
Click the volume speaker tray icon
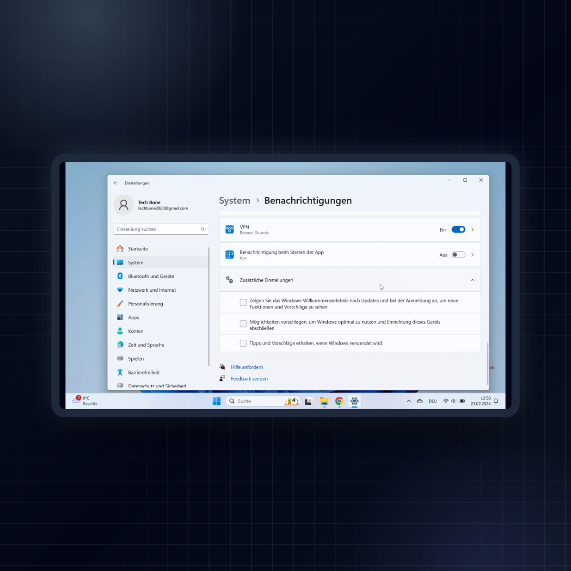[454, 401]
